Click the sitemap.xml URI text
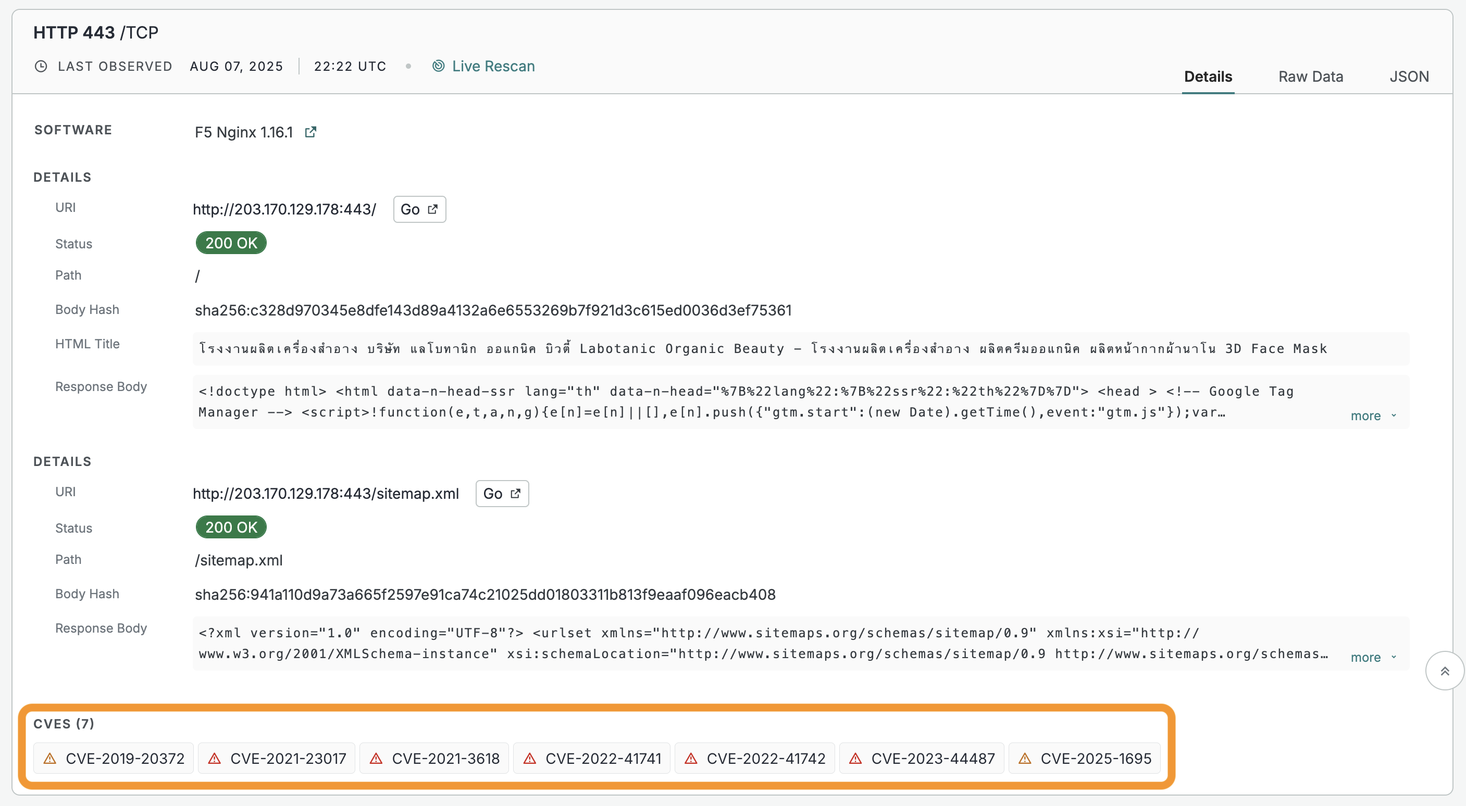The width and height of the screenshot is (1466, 806). pyautogui.click(x=326, y=493)
